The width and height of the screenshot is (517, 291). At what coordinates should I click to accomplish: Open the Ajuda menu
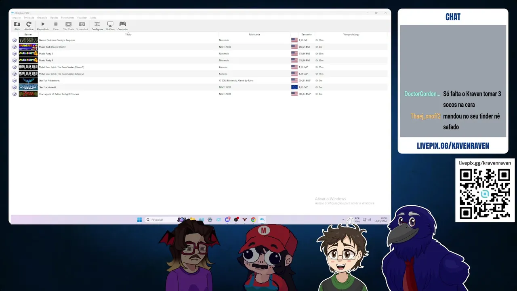(x=93, y=18)
